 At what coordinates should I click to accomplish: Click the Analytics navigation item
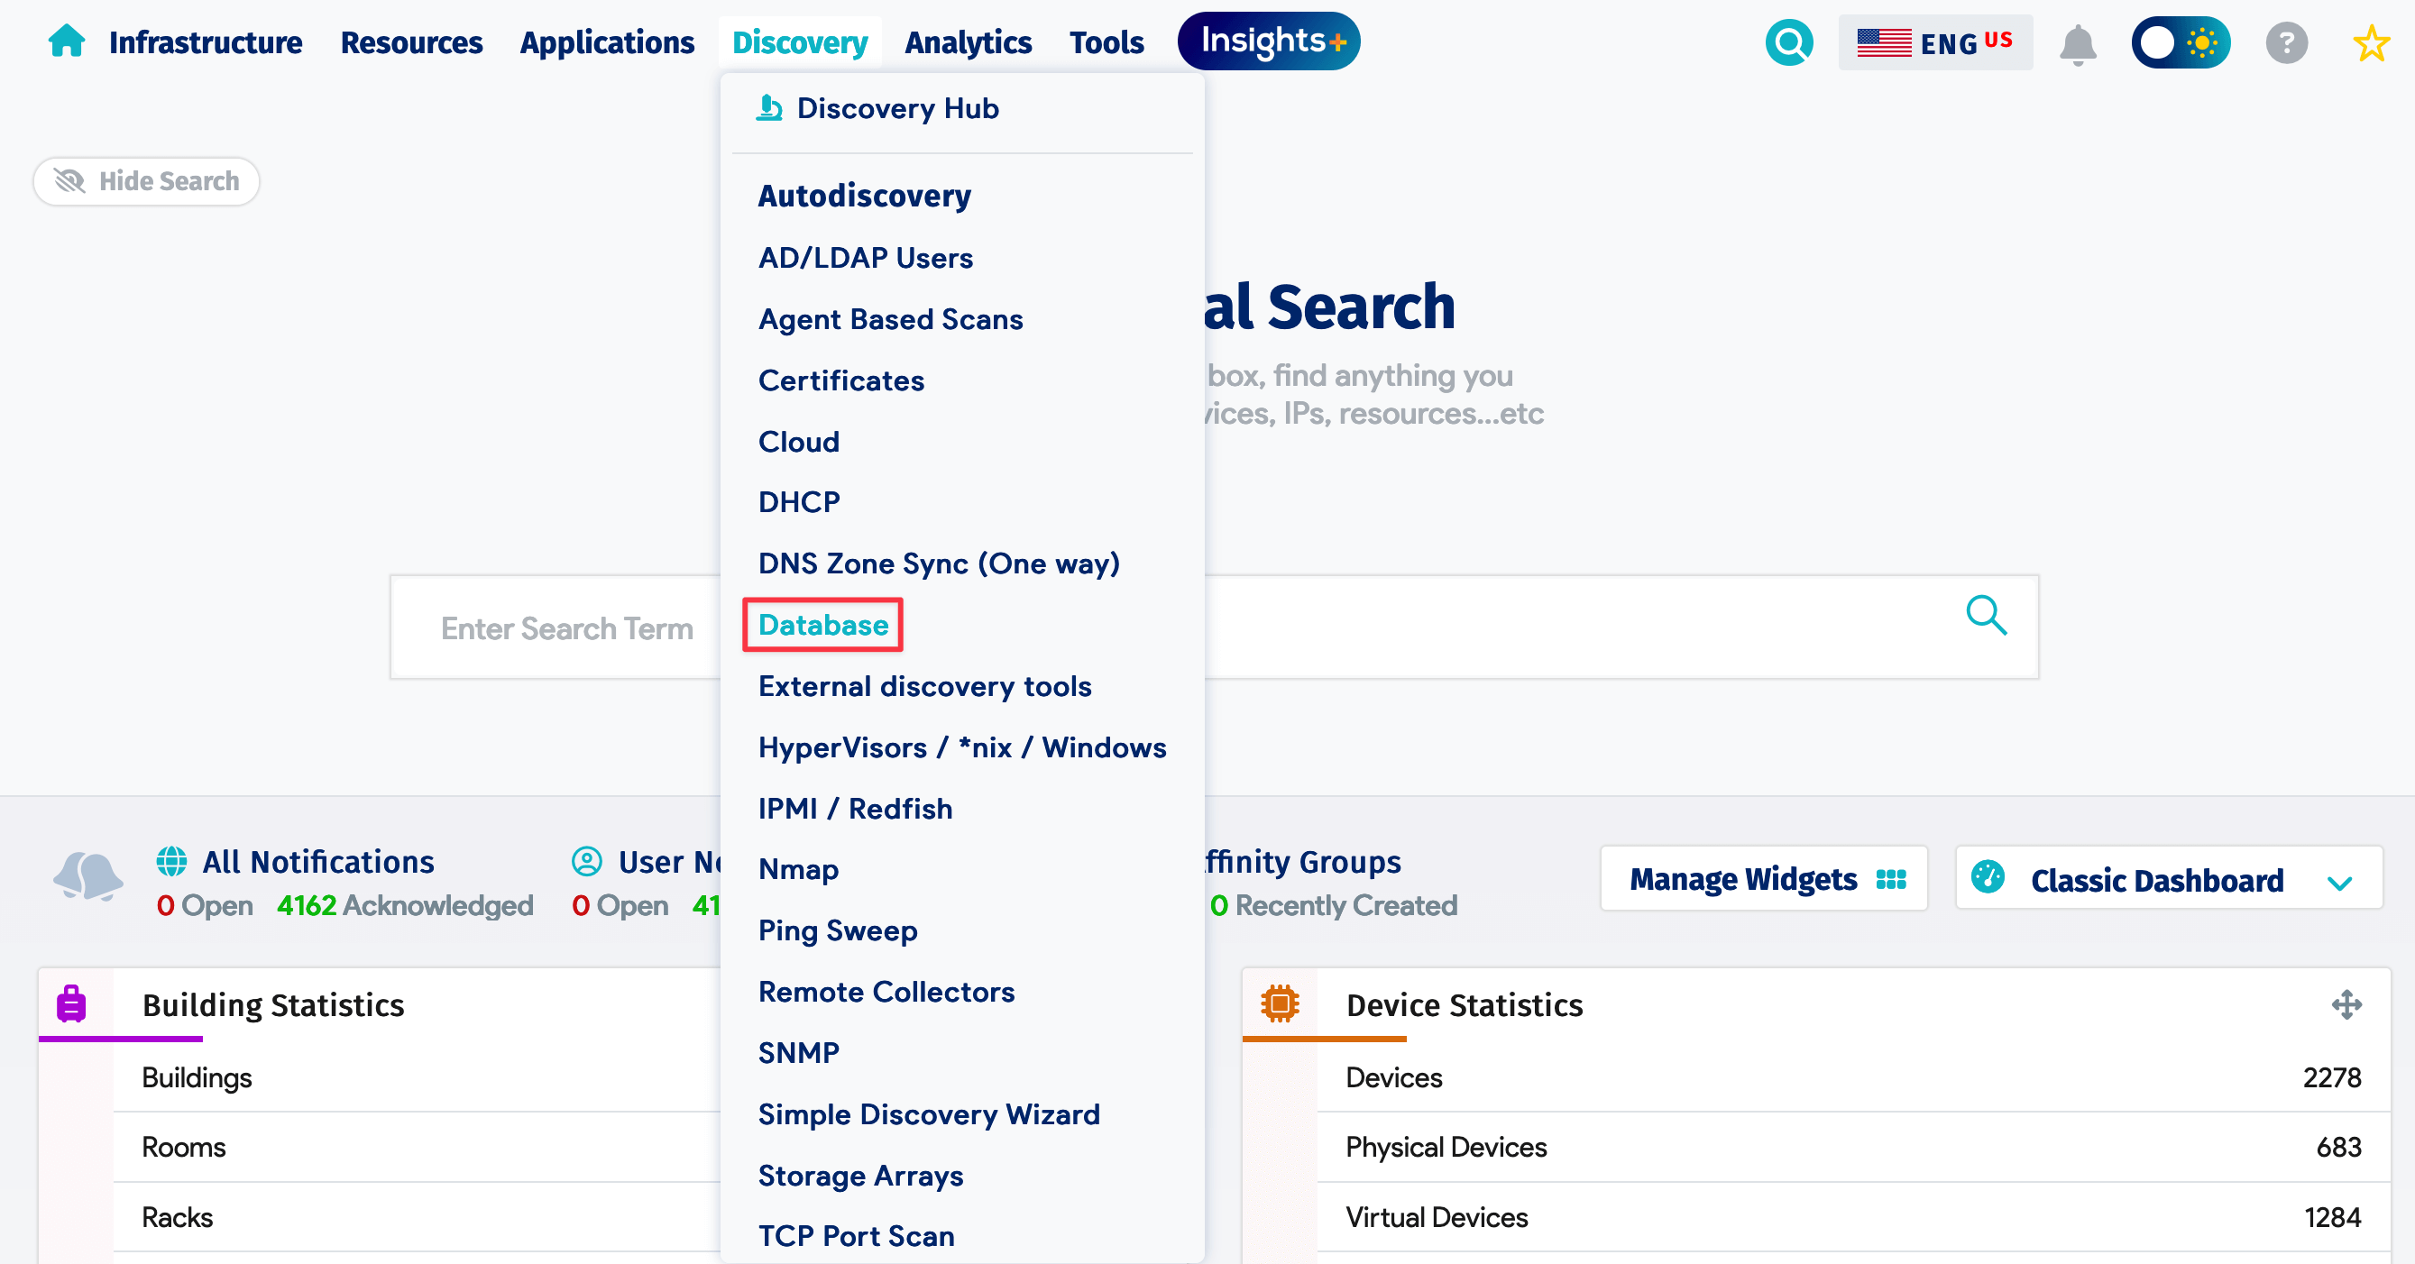pyautogui.click(x=969, y=42)
